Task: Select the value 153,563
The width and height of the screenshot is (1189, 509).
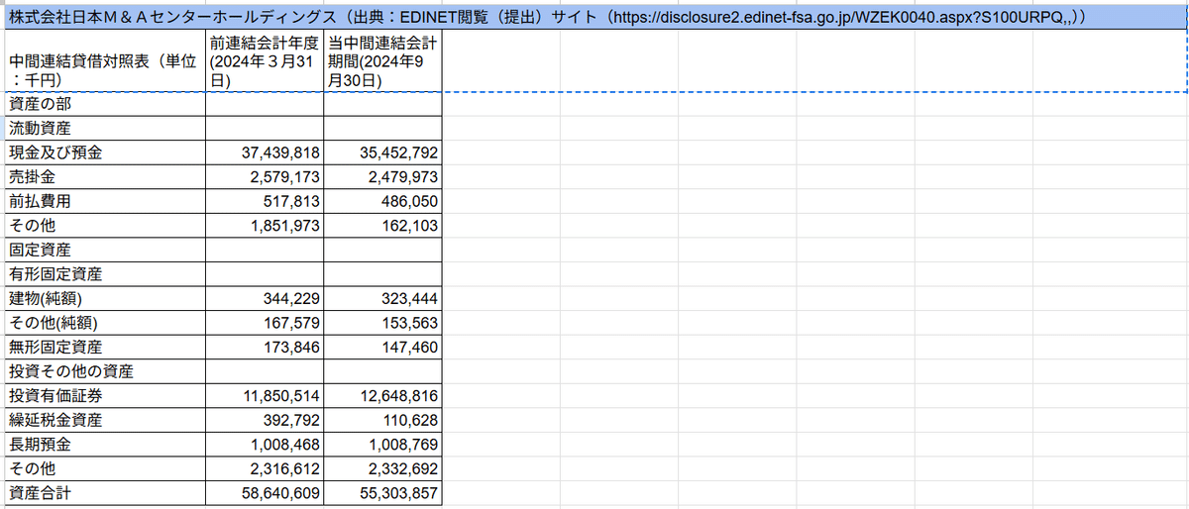Action: pos(381,323)
